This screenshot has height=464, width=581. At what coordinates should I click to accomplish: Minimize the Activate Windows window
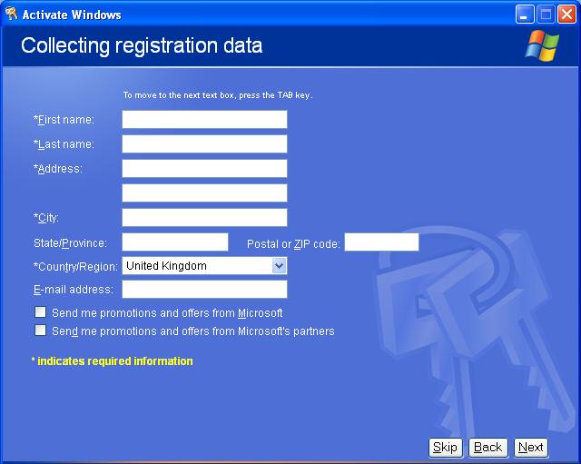[x=526, y=14]
